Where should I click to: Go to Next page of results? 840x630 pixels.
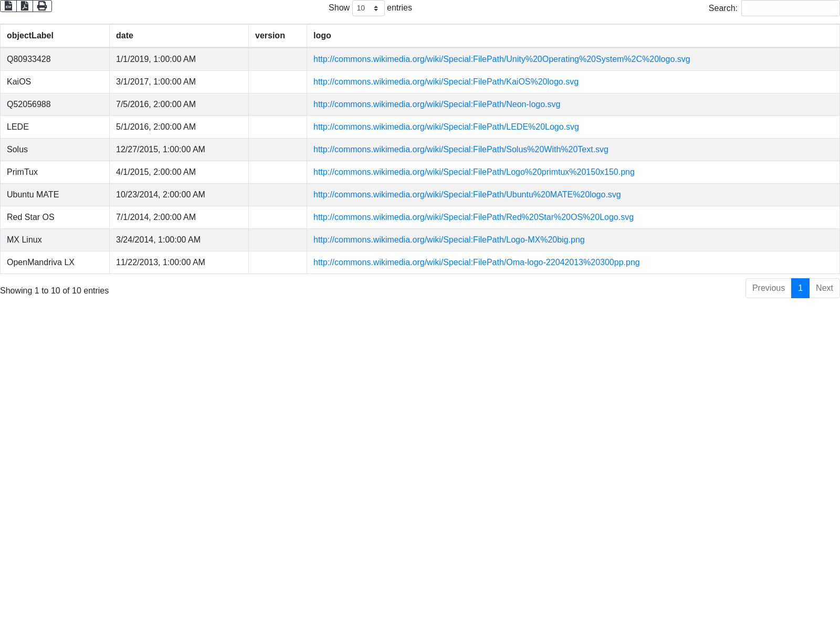[x=824, y=288]
